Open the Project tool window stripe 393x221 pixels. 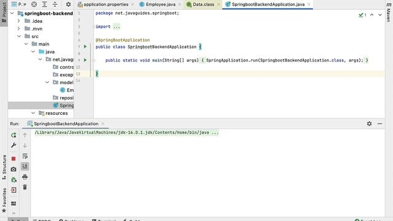pyautogui.click(x=4, y=12)
